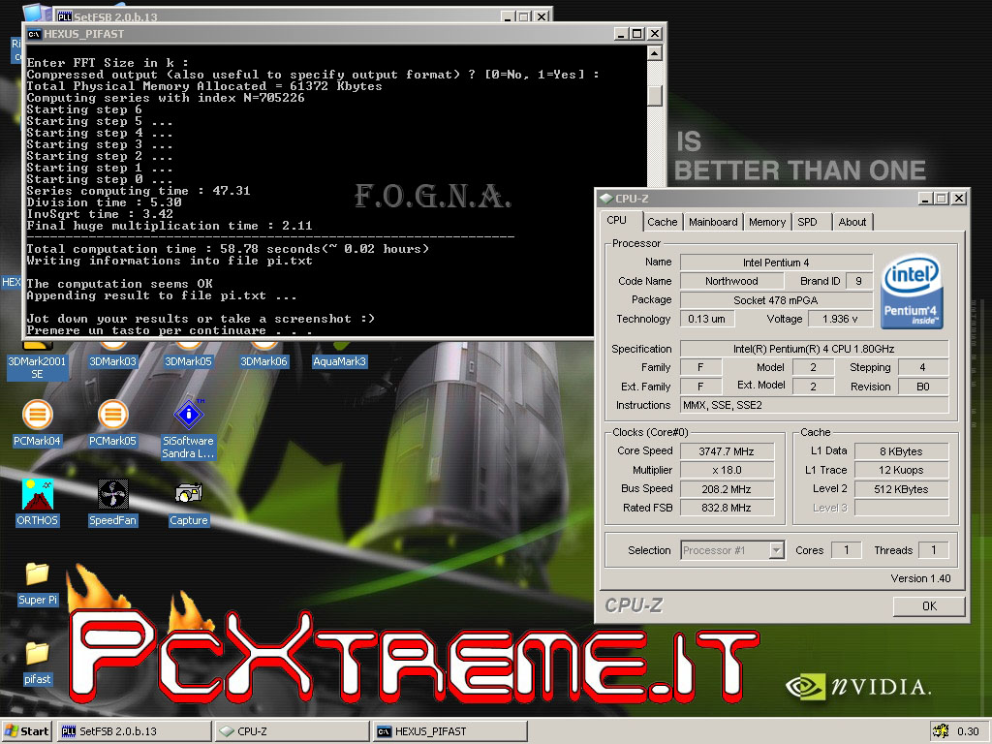Open the About tab in CPU-Z
The height and width of the screenshot is (744, 992).
coord(852,222)
